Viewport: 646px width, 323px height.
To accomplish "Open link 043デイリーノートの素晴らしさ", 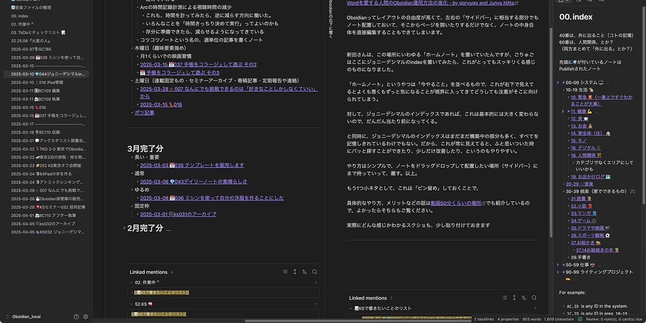I will 194,181.
